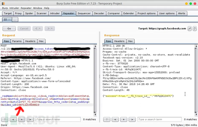This screenshot has width=198, height=127.
Task: Open the Repeater menu in menu bar
Action: pyautogui.click(x=26, y=8)
